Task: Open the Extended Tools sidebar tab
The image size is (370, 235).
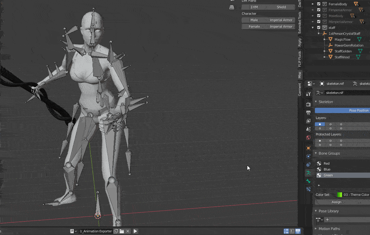Action: click(300, 23)
